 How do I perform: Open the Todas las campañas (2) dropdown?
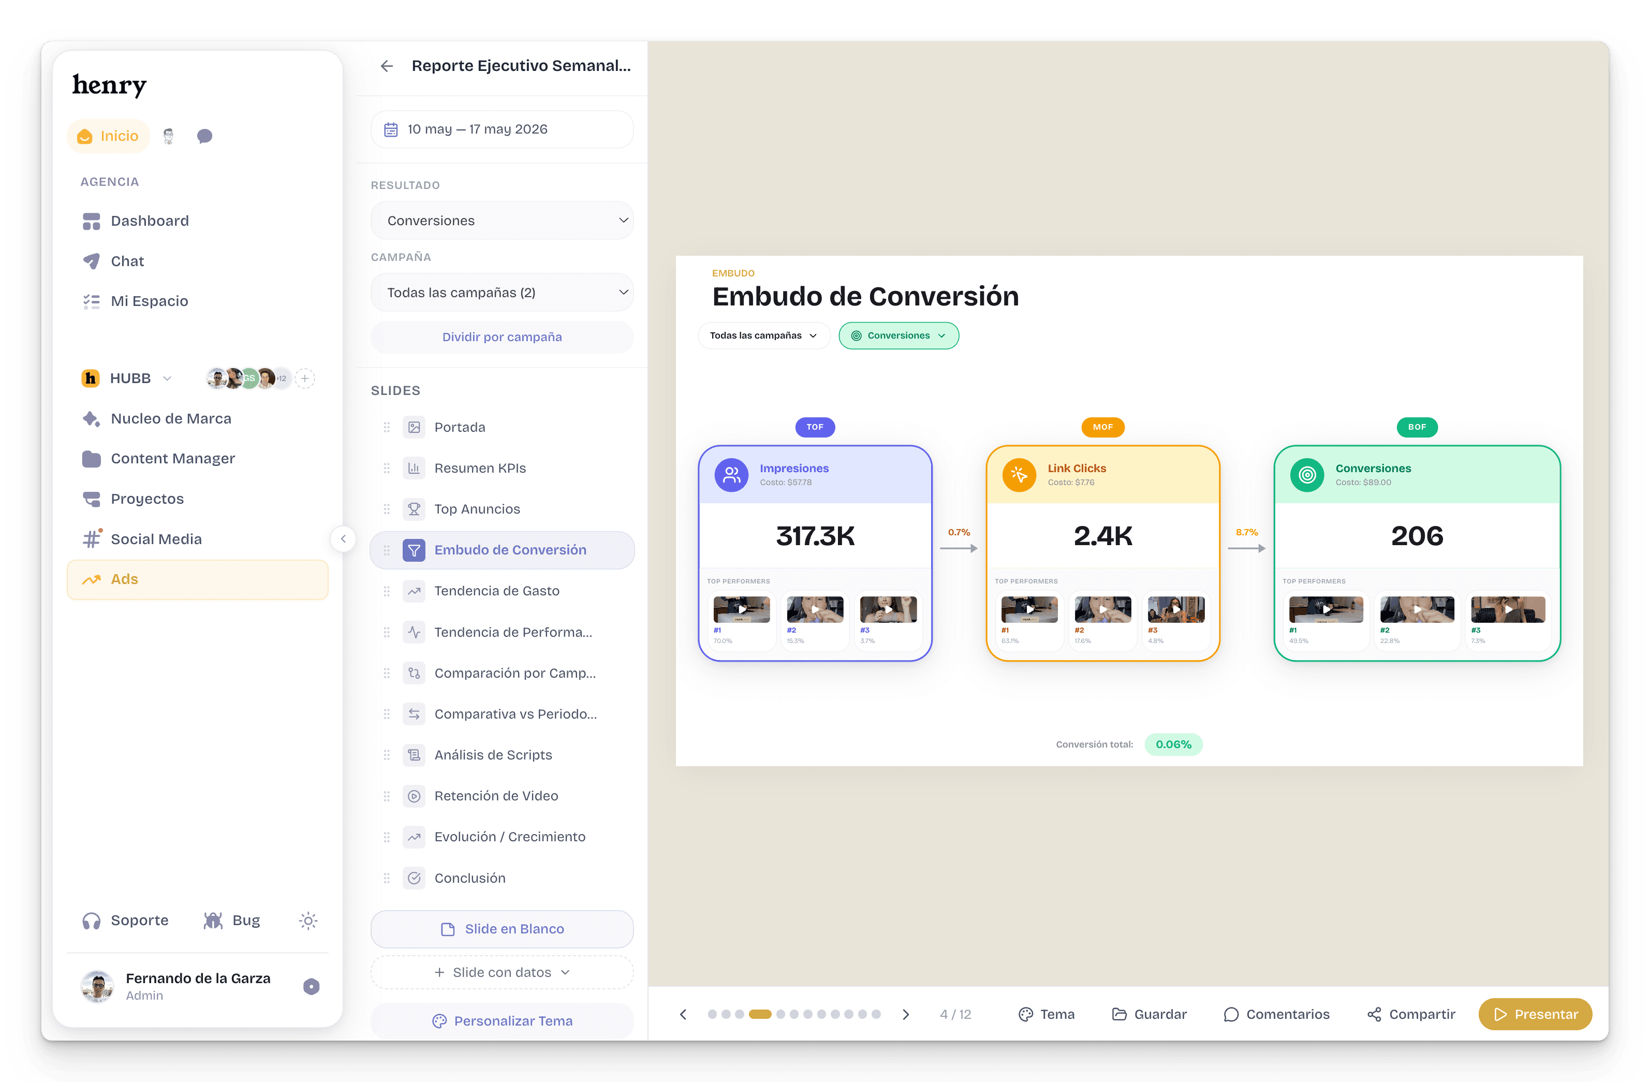pos(502,293)
